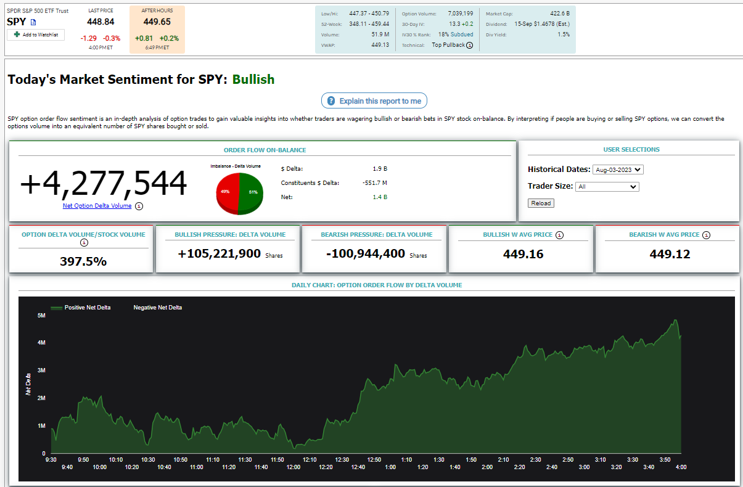This screenshot has height=487, width=743.
Task: Click the document icon next to SPY ticker
Action: point(34,22)
